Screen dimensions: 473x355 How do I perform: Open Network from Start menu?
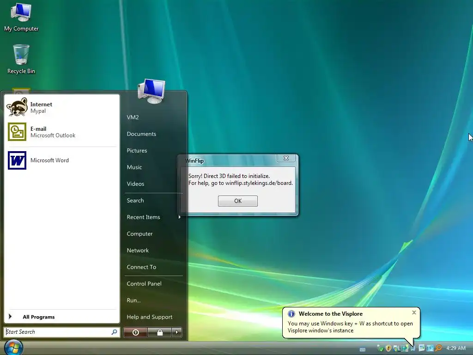coord(138,250)
